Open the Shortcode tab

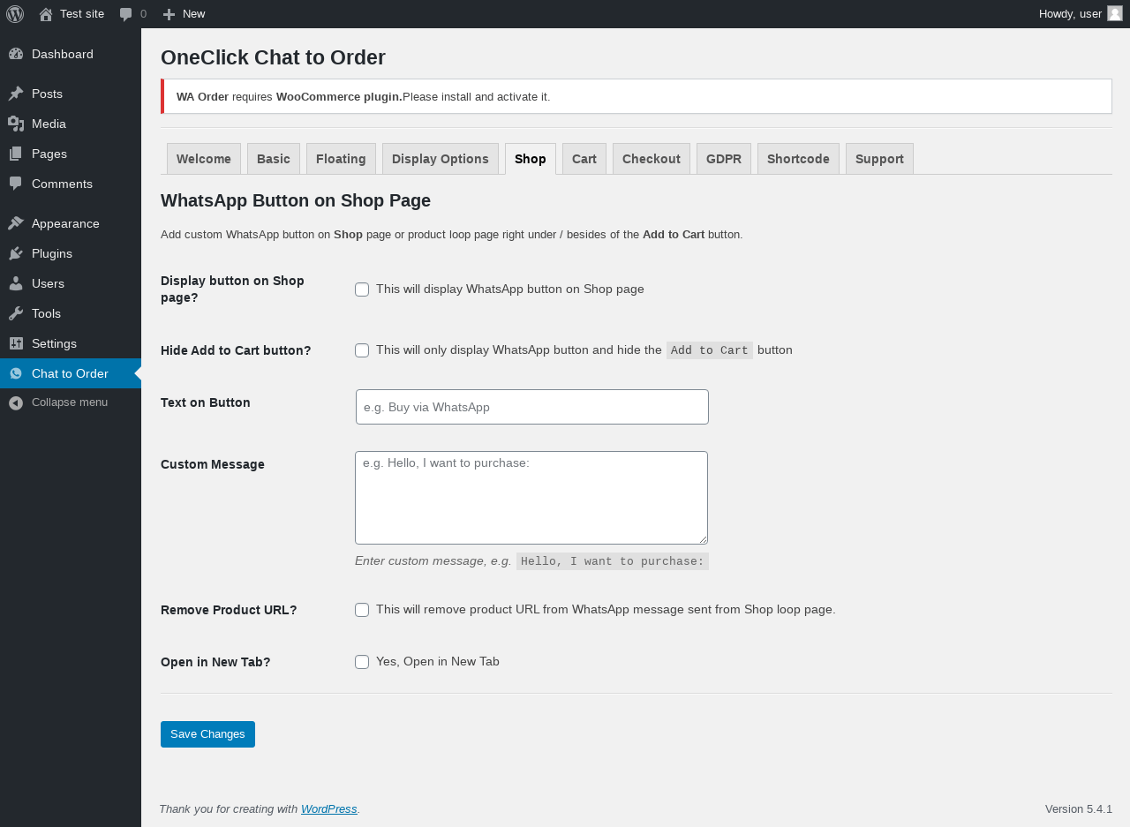point(798,159)
